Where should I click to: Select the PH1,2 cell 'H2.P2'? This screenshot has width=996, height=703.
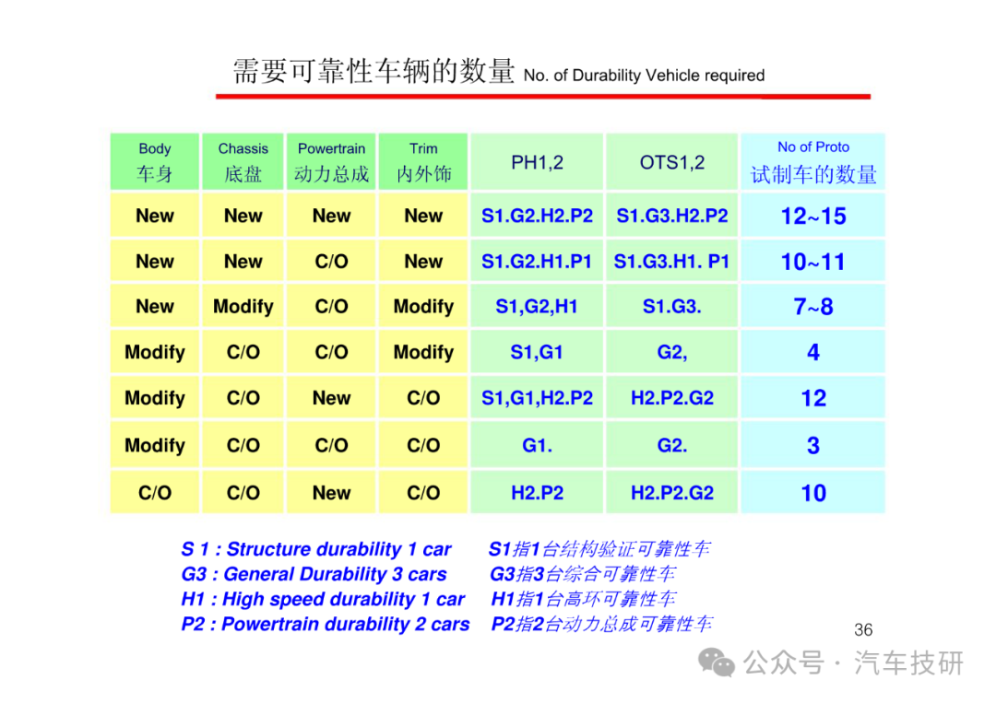tap(537, 493)
